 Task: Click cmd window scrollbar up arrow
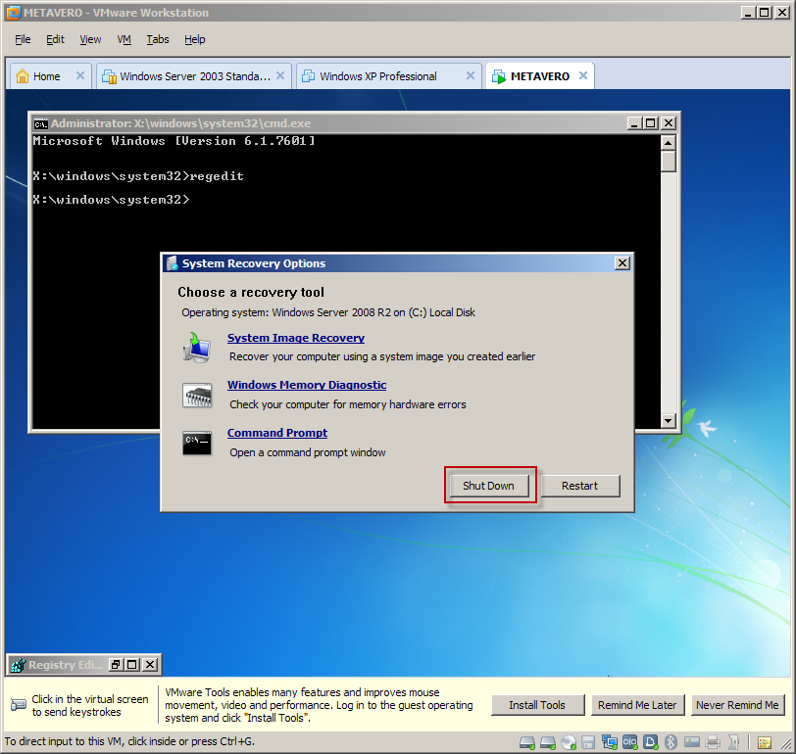pyautogui.click(x=669, y=143)
